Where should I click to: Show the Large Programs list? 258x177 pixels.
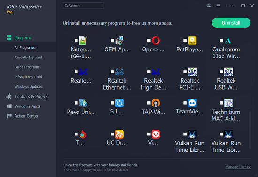(27, 67)
